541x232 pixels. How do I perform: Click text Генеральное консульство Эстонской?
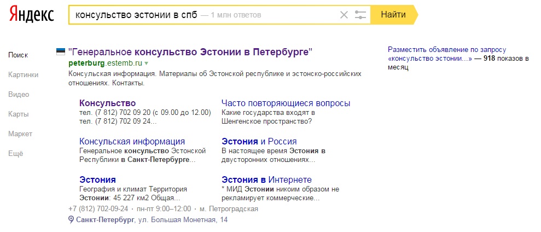(142, 151)
